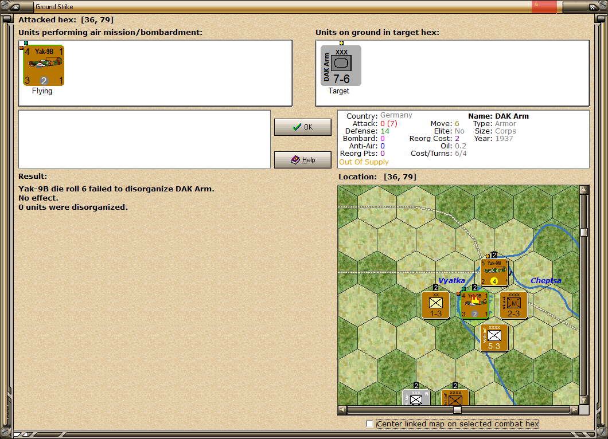
Task: Click the 'Country: Germany' text
Action: 379,115
